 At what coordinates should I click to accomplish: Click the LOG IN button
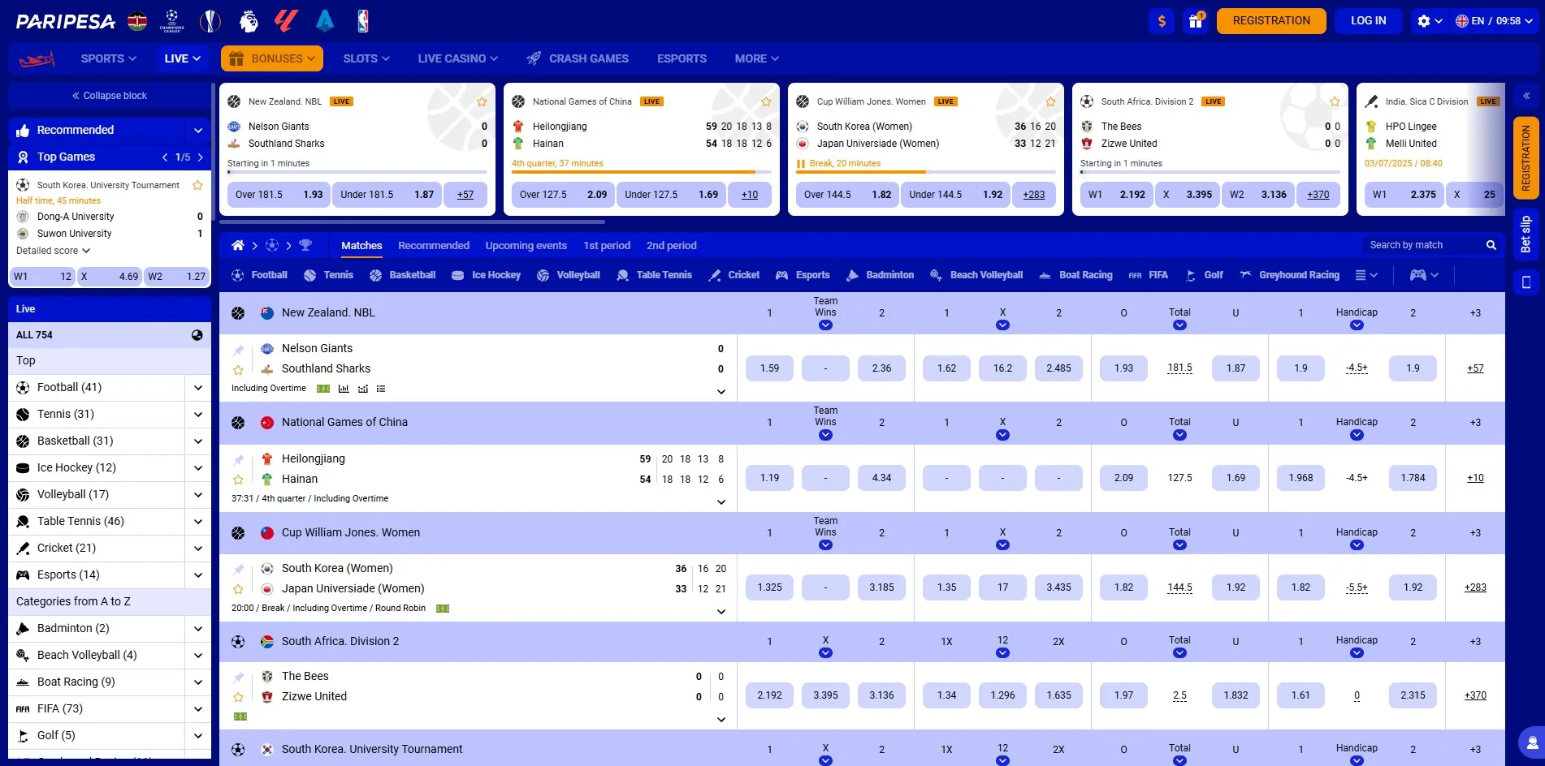[1368, 20]
